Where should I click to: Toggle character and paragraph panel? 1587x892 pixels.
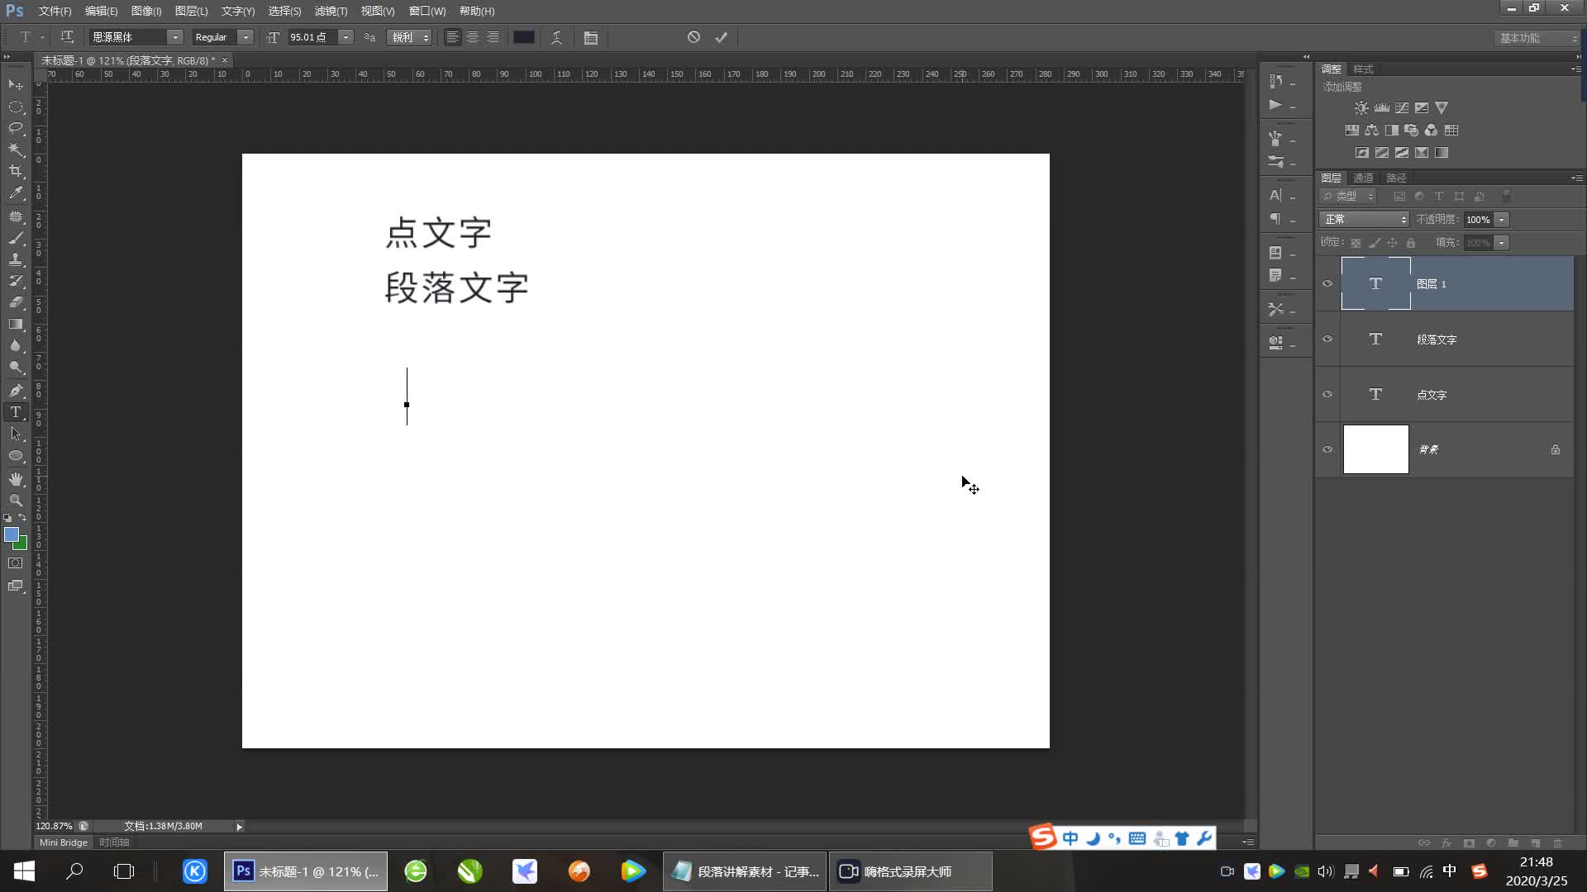click(590, 37)
